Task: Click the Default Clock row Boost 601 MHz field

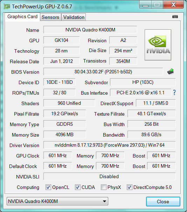Action: click(161, 166)
